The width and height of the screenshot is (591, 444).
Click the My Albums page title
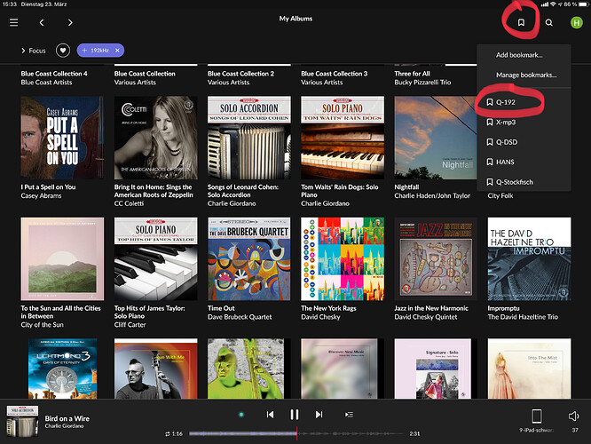(x=295, y=19)
